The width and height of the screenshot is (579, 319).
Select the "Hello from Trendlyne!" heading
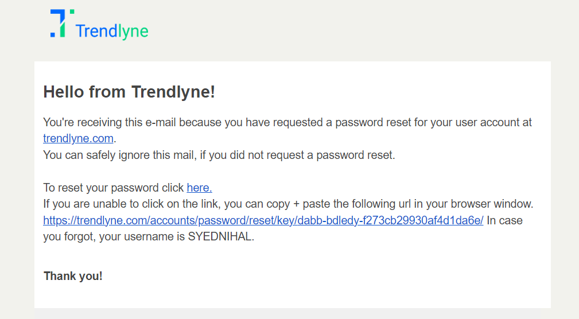(x=129, y=92)
